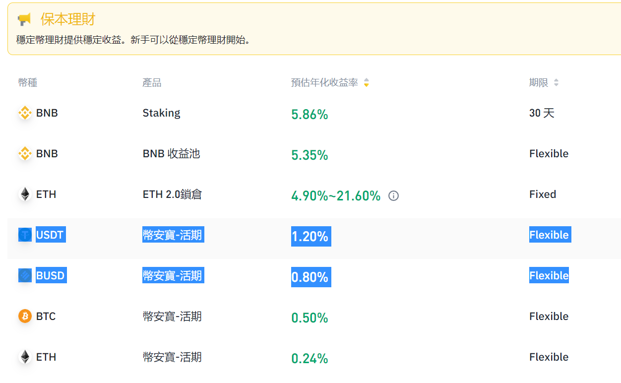This screenshot has width=621, height=383.
Task: Click the 1.20% yield value
Action: coord(311,237)
